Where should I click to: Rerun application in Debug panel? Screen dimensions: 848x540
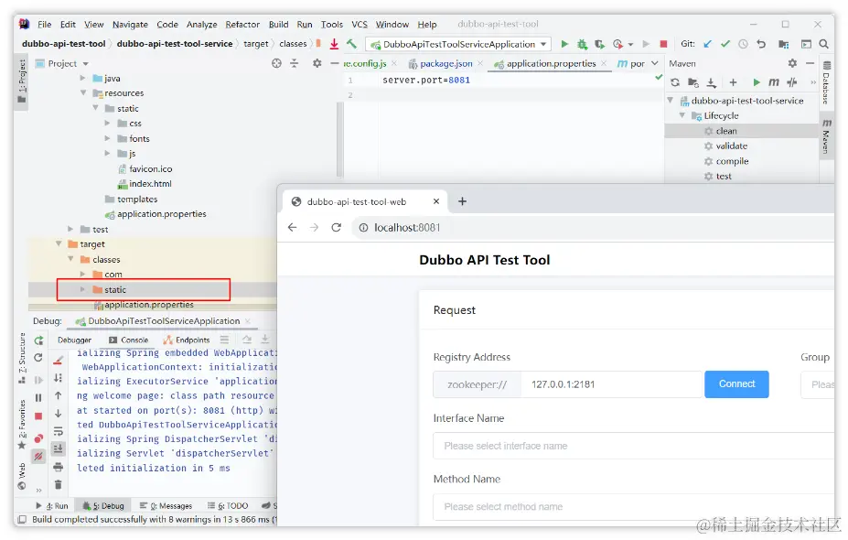tap(38, 340)
